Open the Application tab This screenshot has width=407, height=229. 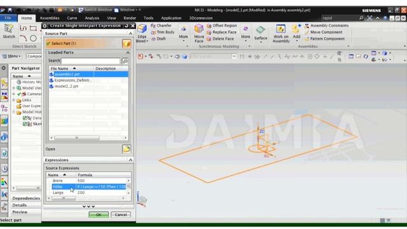171,18
